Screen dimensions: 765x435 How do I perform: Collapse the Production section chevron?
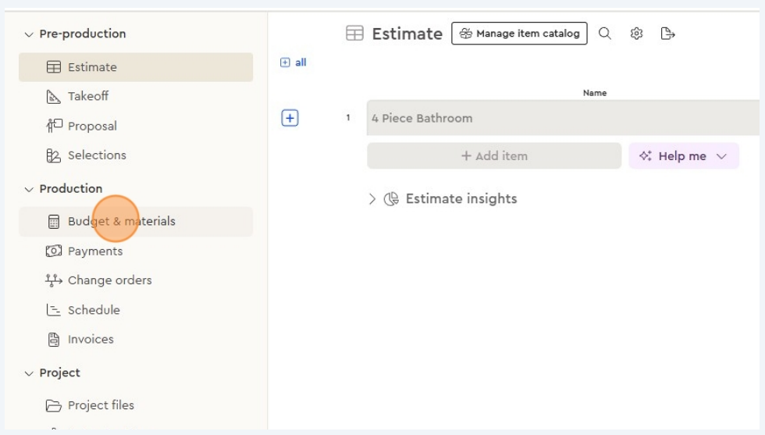pos(29,189)
